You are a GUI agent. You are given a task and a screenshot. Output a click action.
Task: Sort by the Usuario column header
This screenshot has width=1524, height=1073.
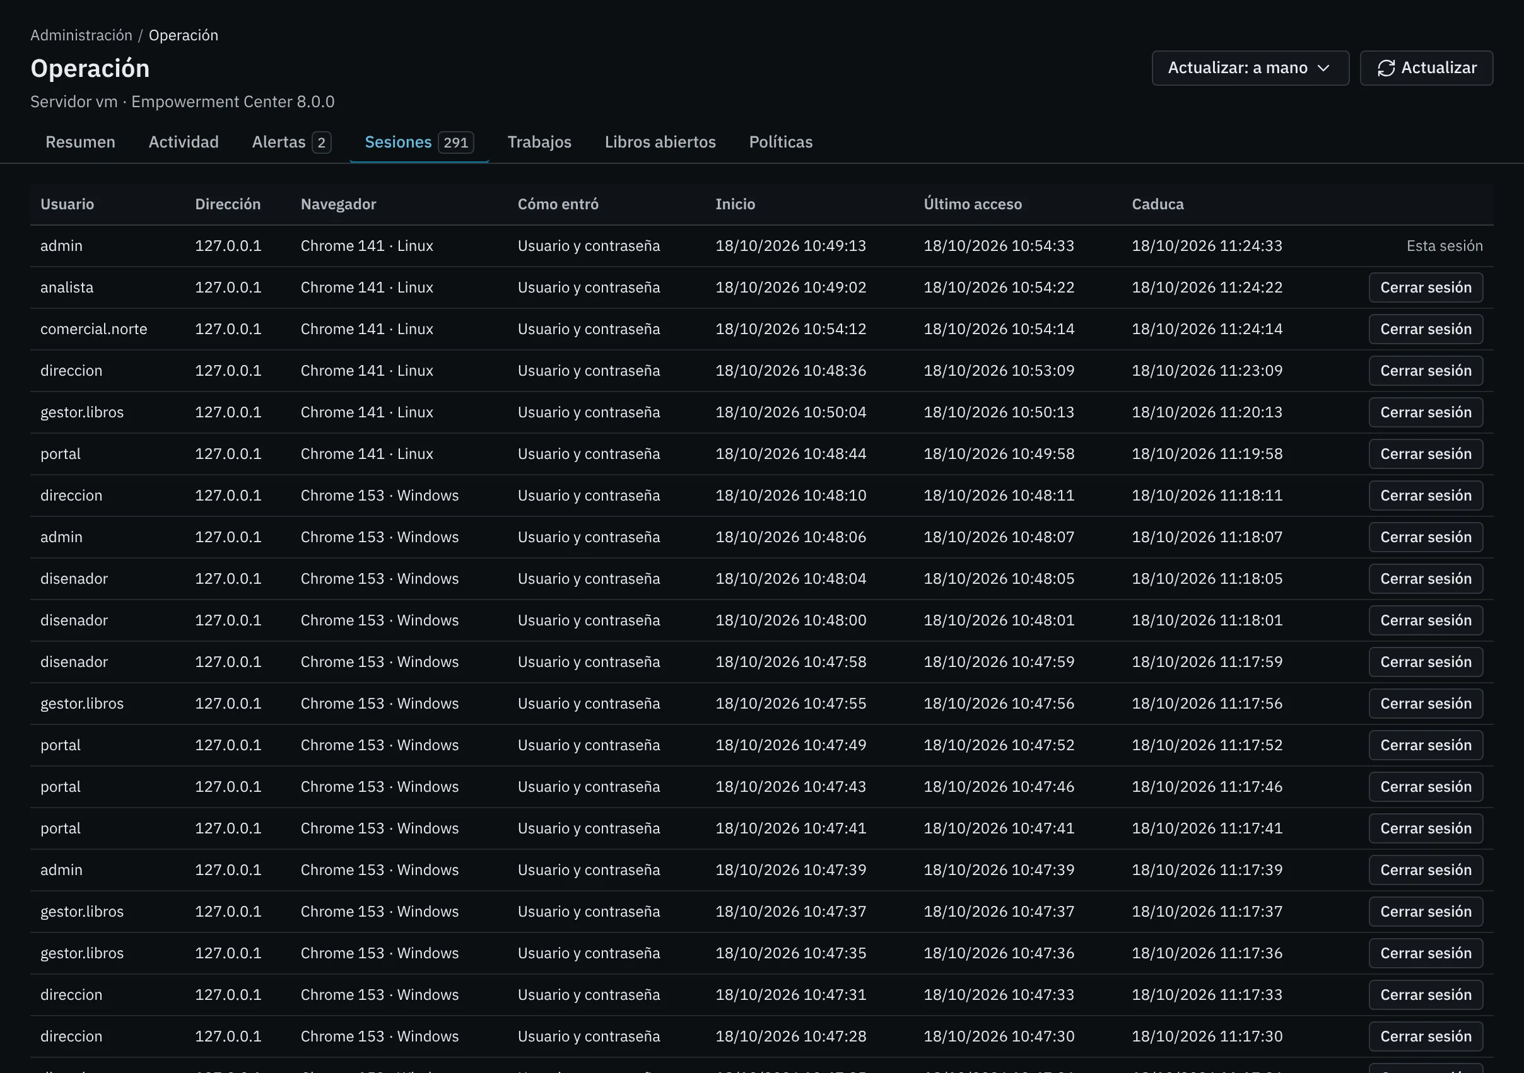67,204
